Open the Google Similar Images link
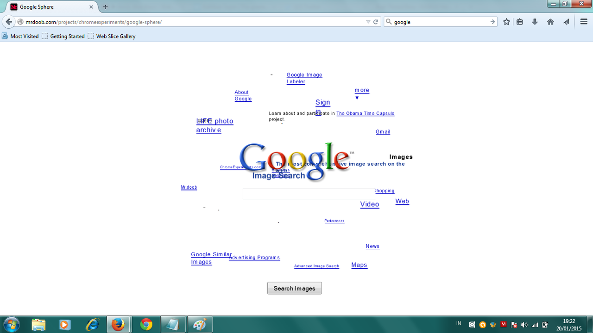 tap(211, 258)
